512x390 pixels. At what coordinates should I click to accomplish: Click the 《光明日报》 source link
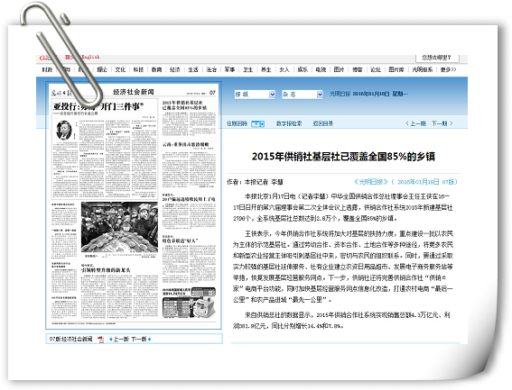pyautogui.click(x=371, y=182)
